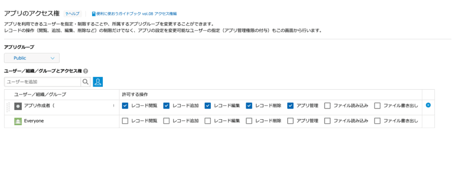Click the guidebook icon next to the link

[x=93, y=14]
